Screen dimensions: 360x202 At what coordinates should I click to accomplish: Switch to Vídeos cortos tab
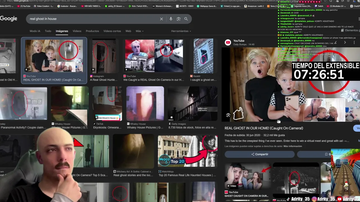112,31
